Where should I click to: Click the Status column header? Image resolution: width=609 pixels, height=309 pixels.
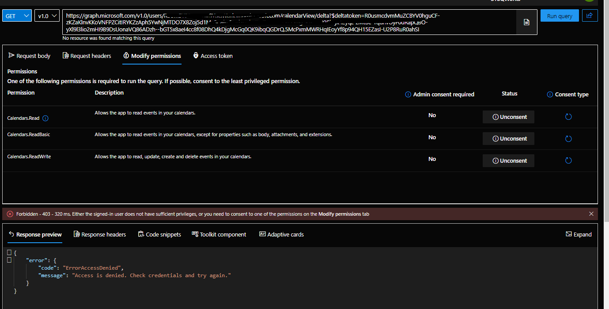tap(509, 94)
